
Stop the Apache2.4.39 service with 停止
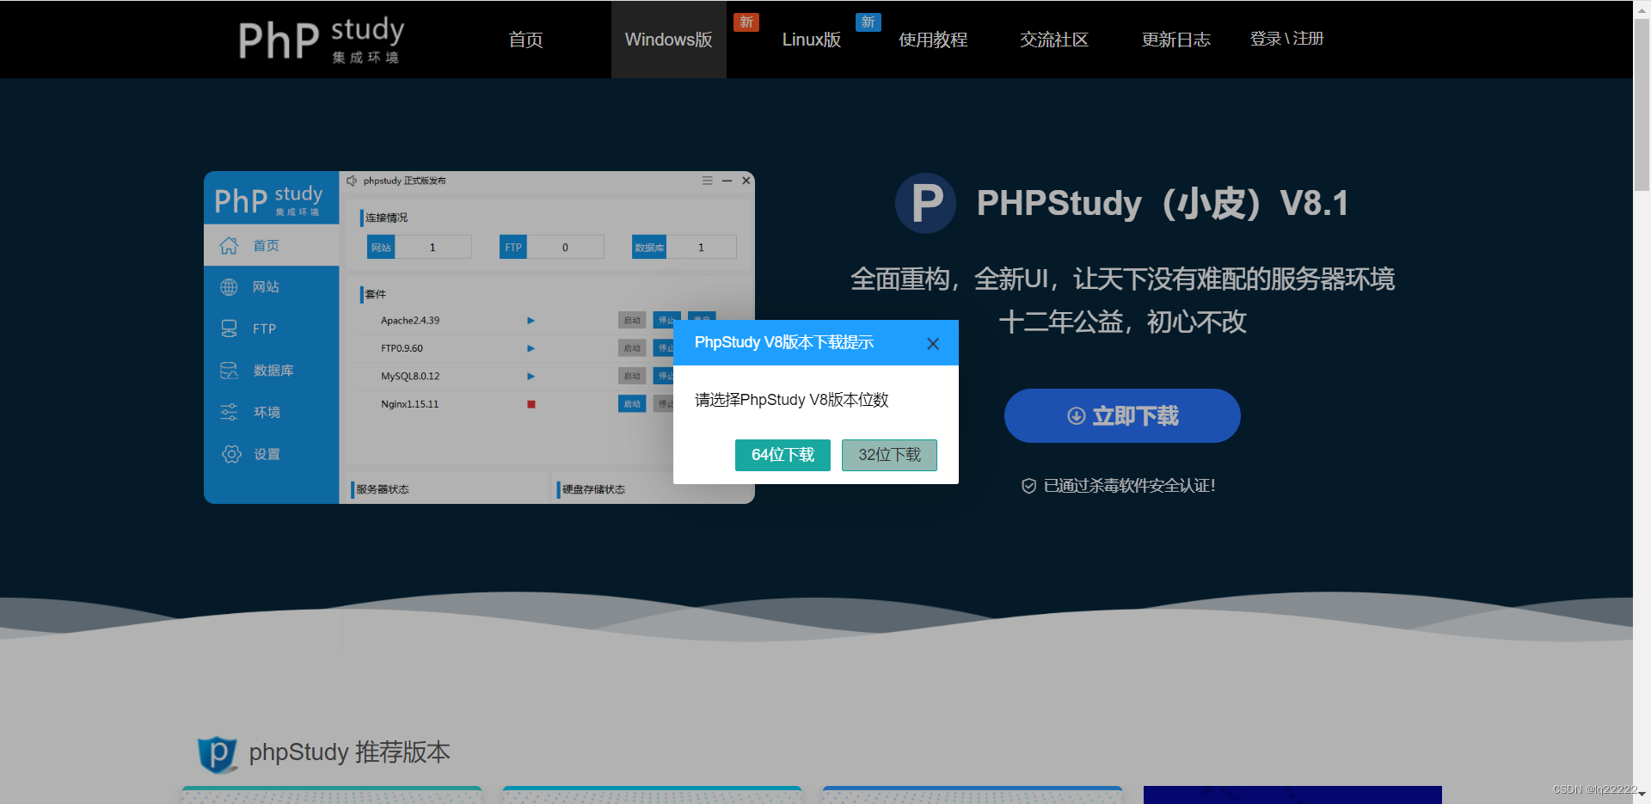click(x=666, y=320)
